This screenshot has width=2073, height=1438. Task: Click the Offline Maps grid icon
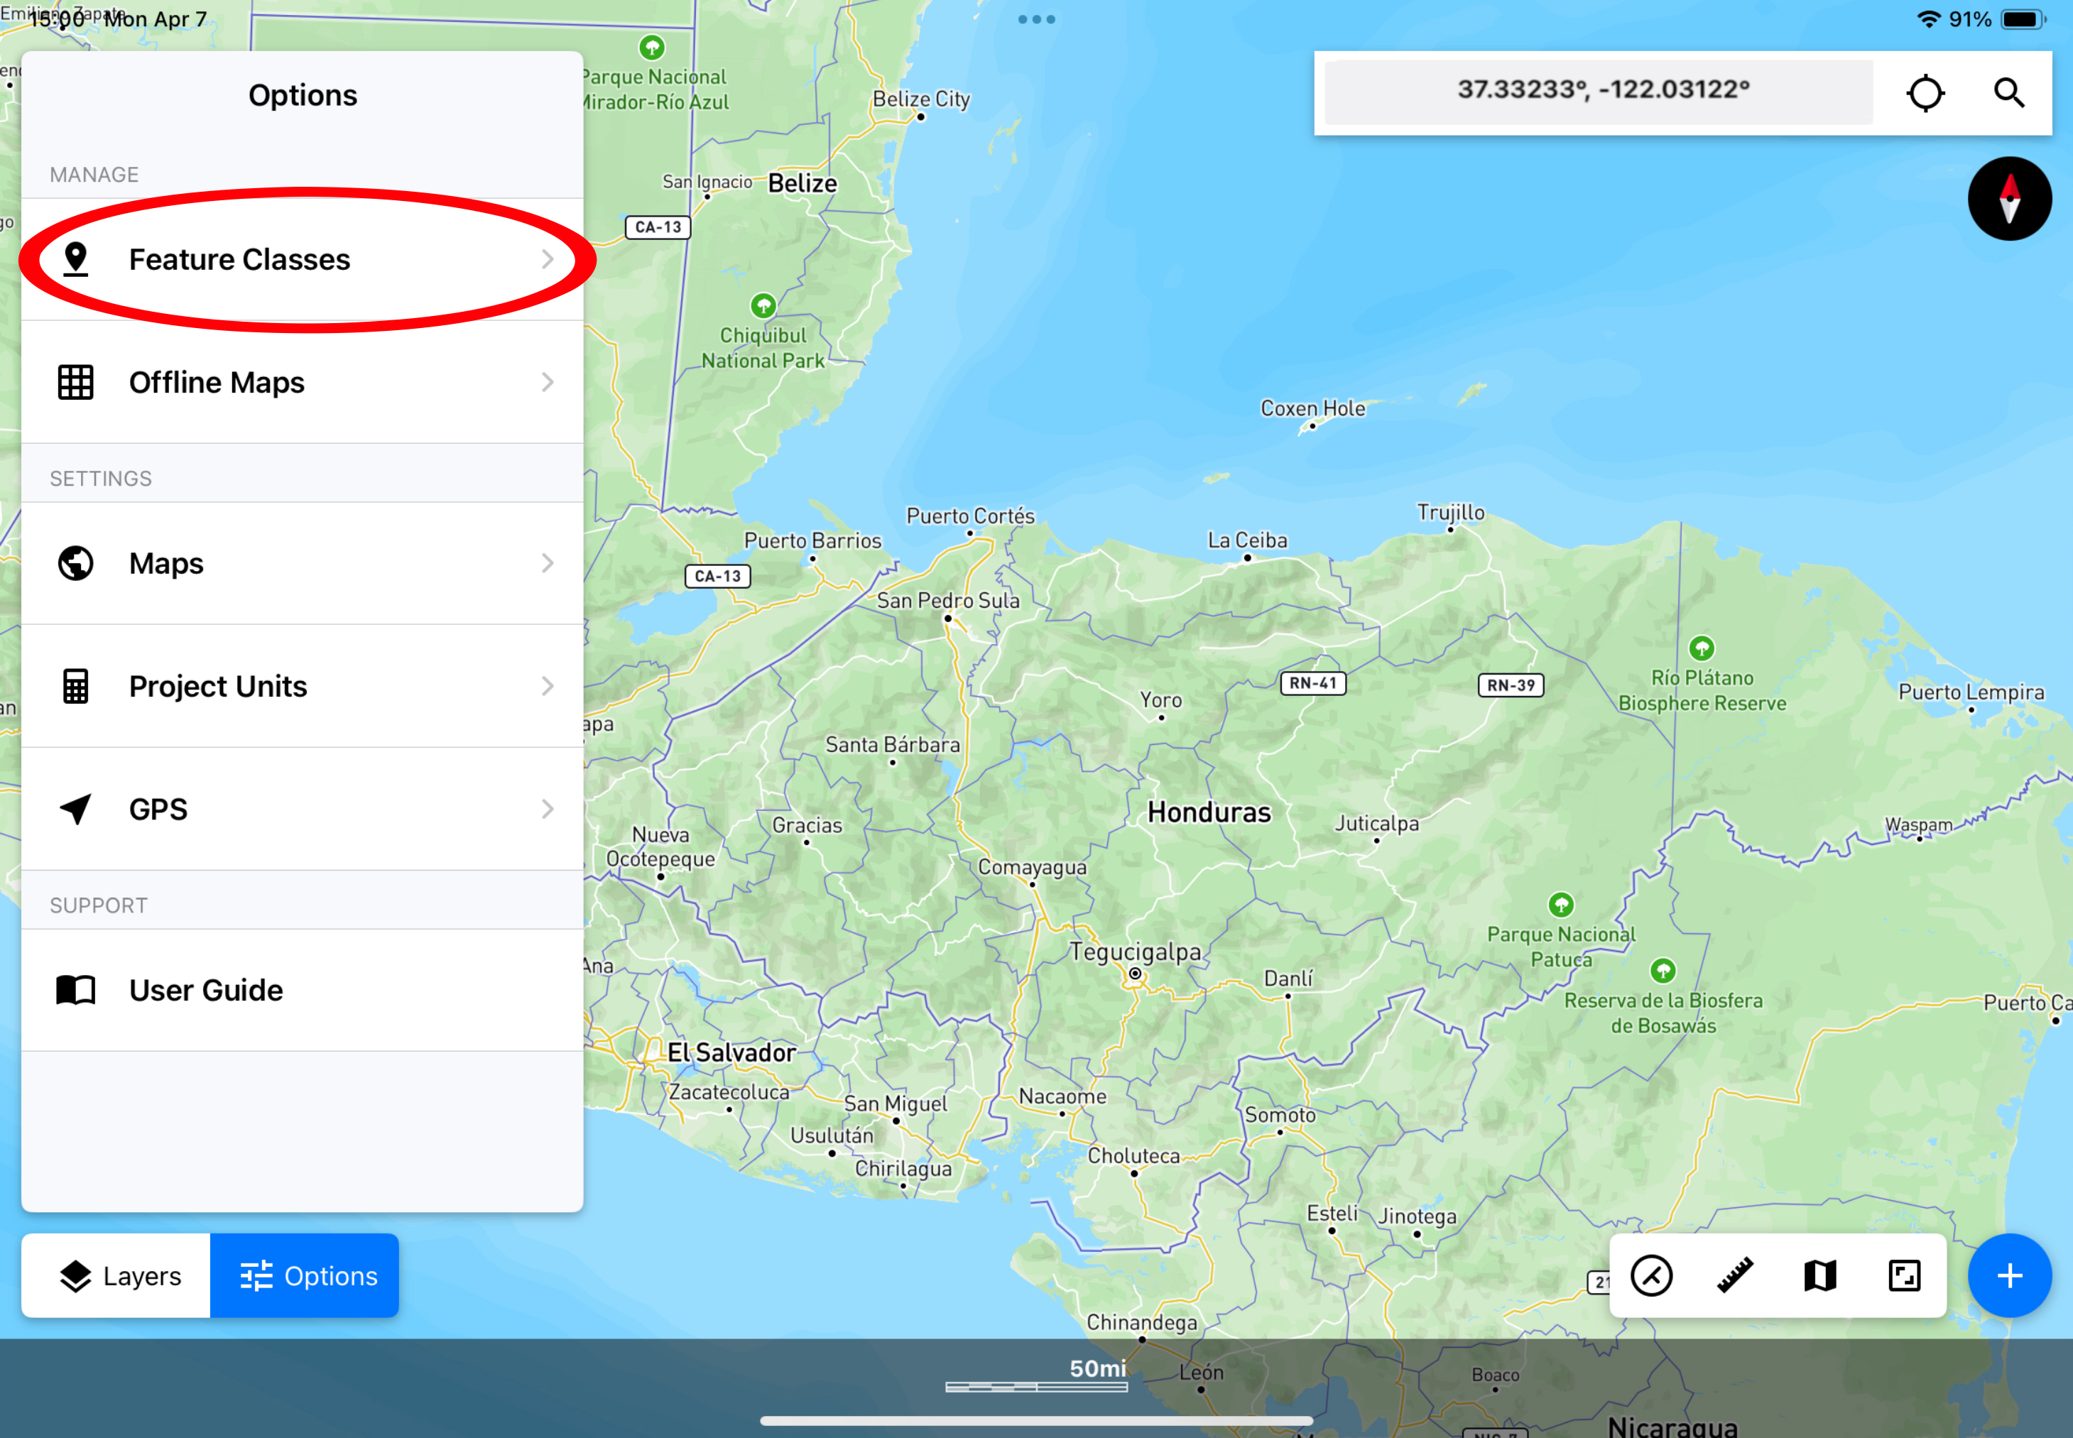(x=76, y=382)
